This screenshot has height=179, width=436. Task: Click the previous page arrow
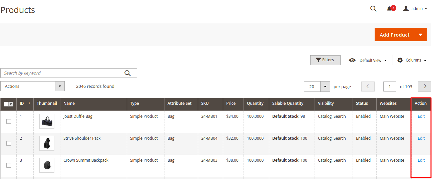tap(368, 87)
